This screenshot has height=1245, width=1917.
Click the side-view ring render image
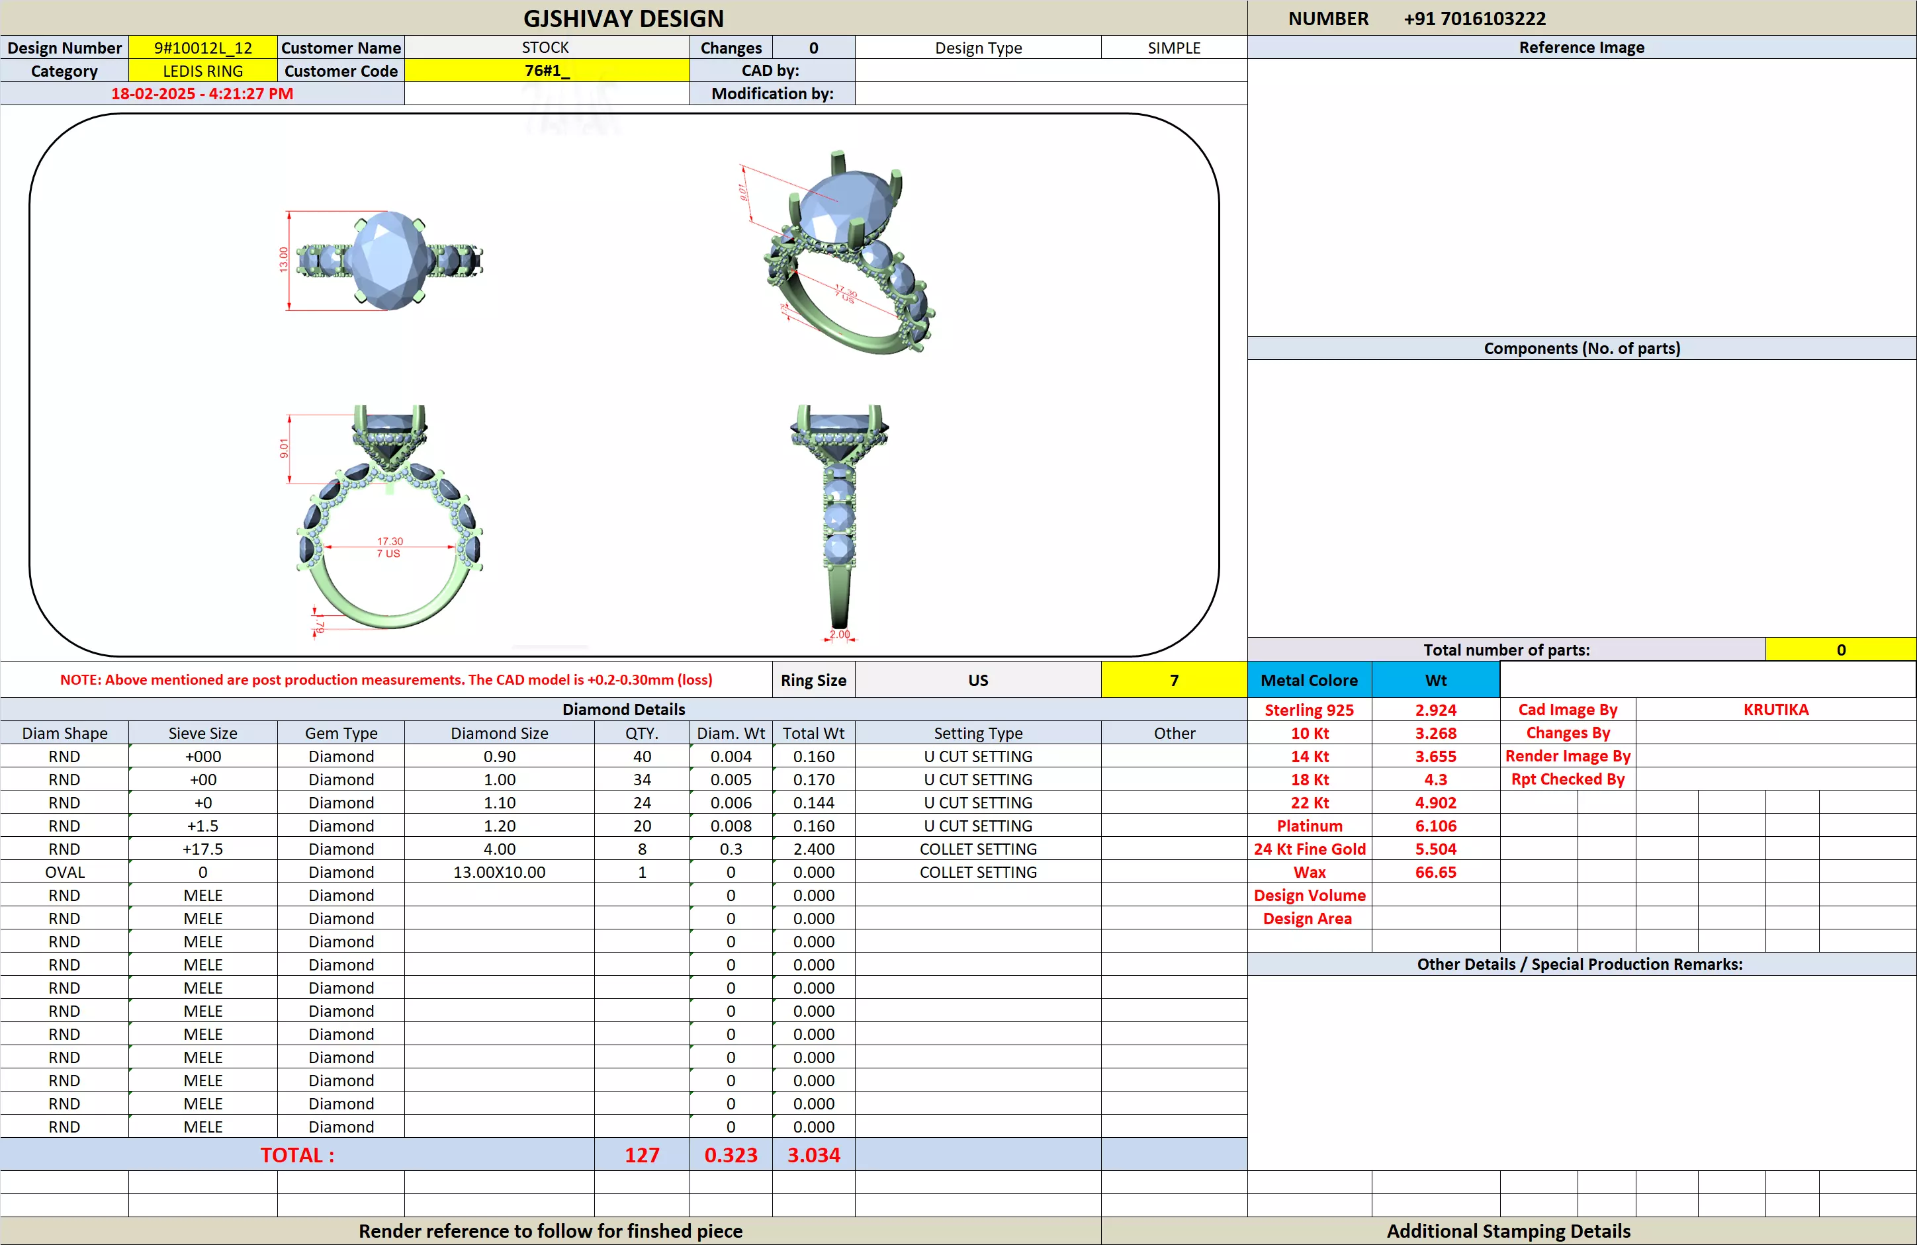[839, 519]
